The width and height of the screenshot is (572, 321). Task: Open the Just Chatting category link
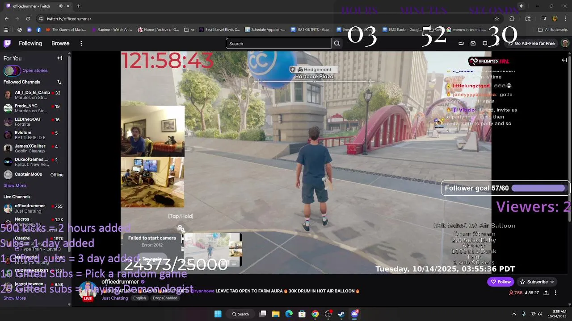[115, 298]
